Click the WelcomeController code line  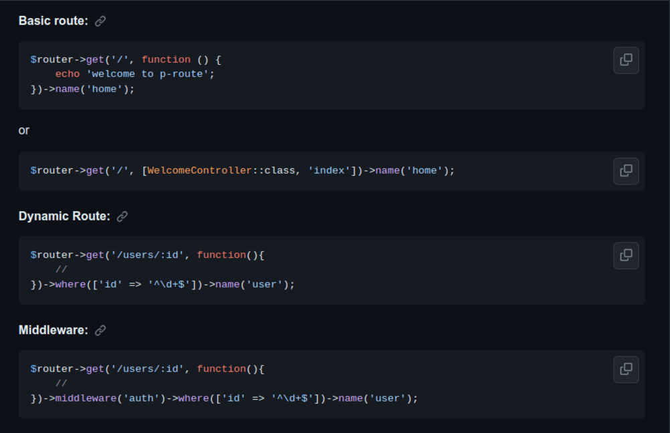pos(201,170)
